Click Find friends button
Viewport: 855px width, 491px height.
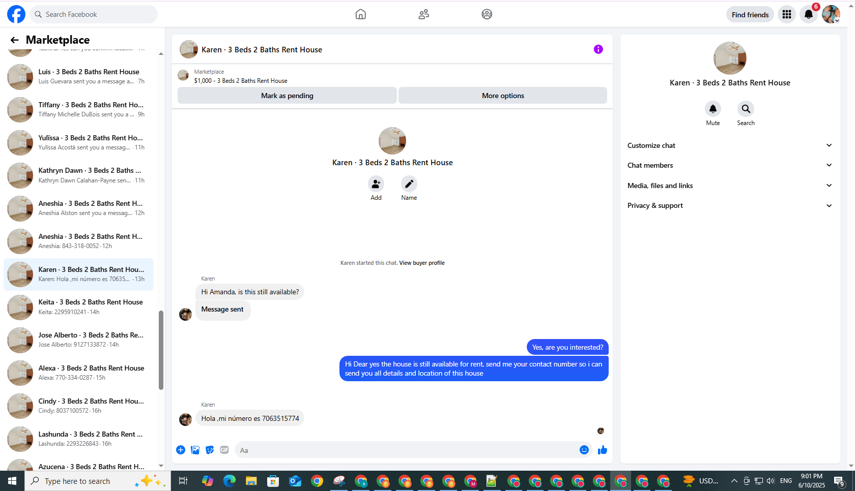(x=750, y=14)
